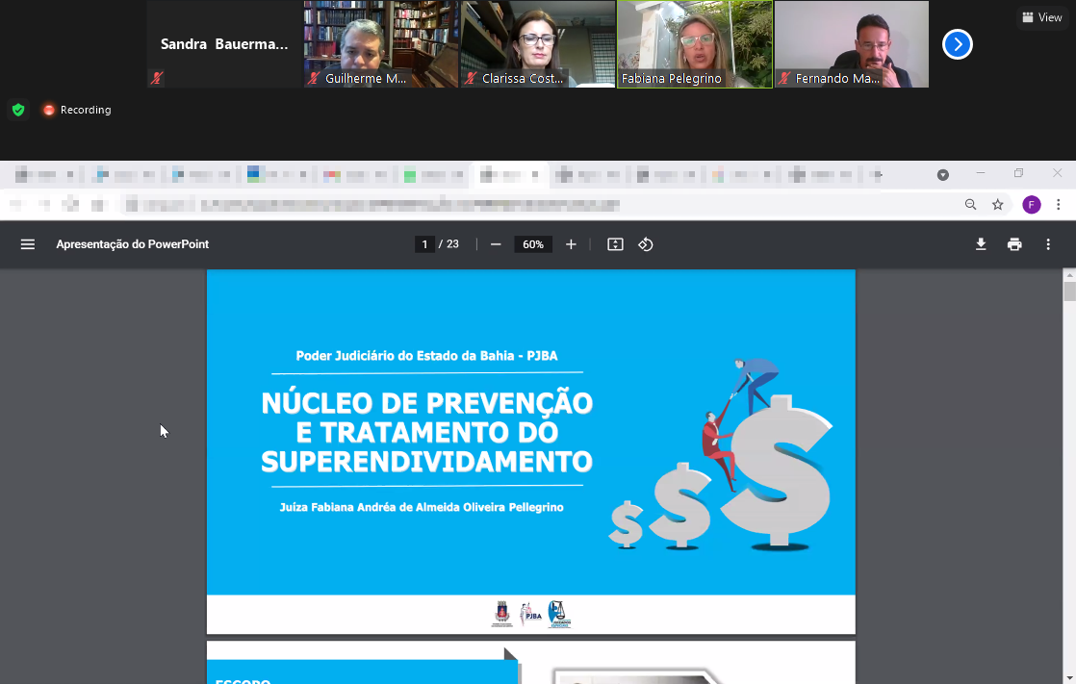
Task: Rotate the document counterclockwise
Action: (x=646, y=244)
